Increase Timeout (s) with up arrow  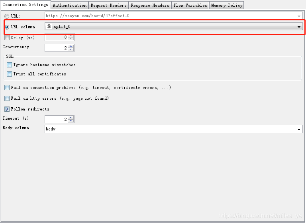71,117
